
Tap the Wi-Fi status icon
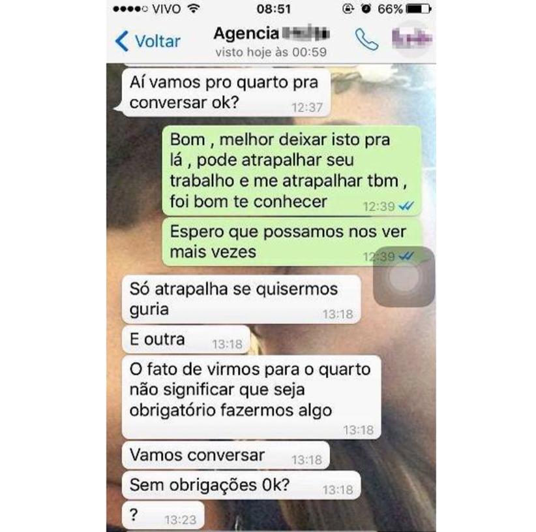coord(194,9)
